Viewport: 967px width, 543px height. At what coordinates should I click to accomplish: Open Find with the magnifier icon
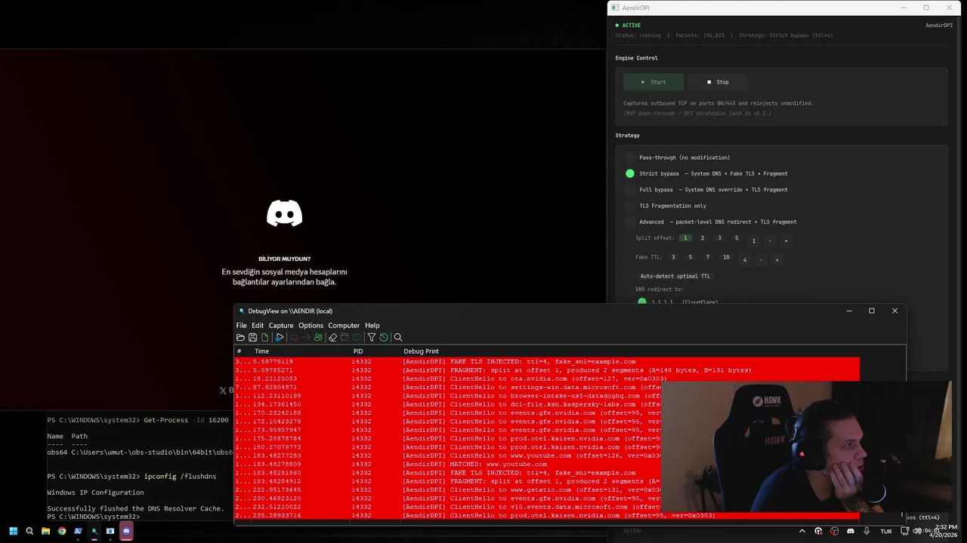click(398, 337)
